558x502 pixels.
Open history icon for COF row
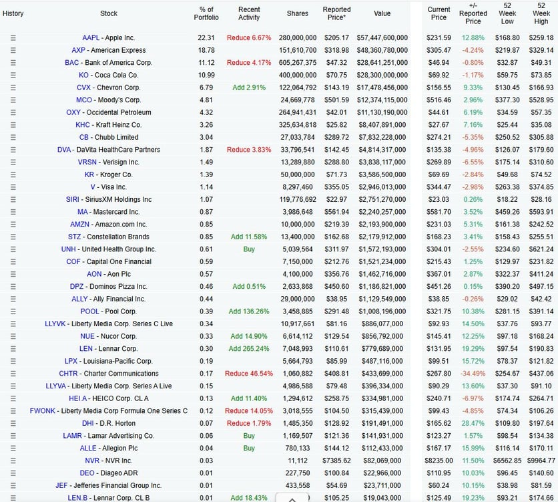[x=13, y=262]
